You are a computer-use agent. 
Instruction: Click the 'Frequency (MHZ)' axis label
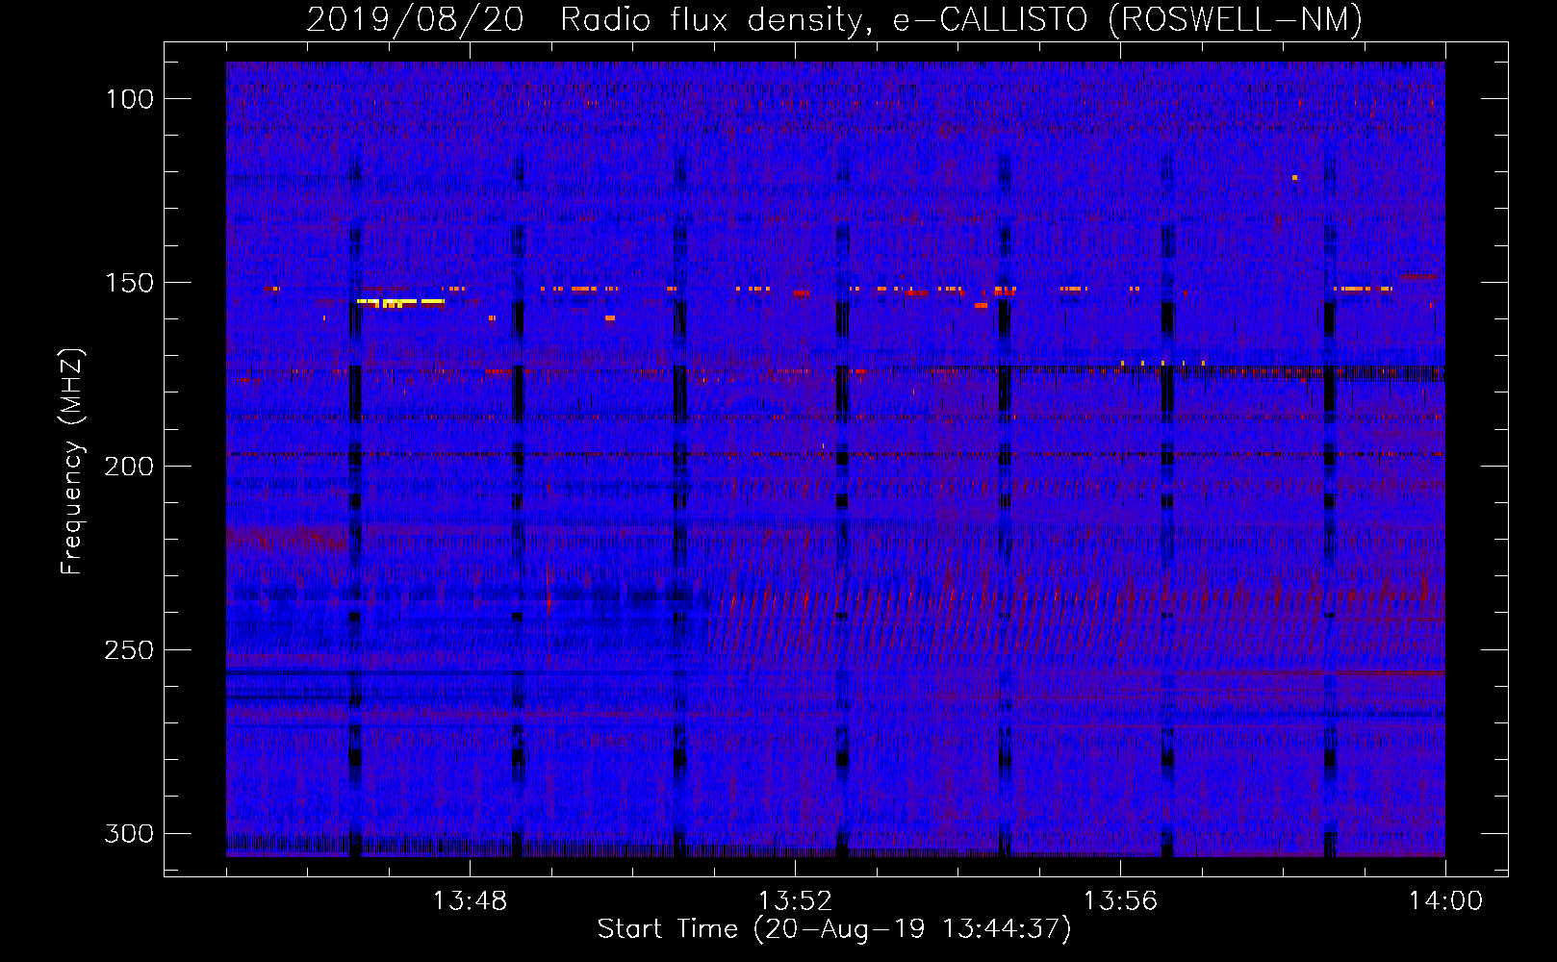point(72,462)
